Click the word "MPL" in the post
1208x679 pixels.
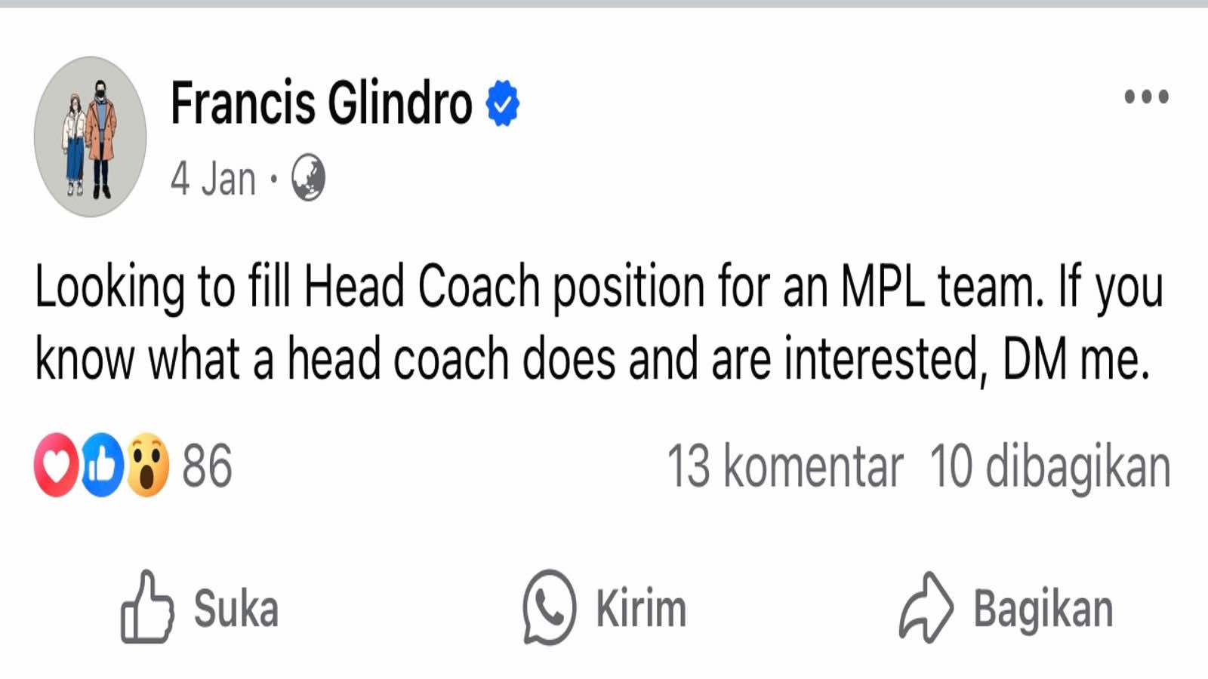pos(883,287)
